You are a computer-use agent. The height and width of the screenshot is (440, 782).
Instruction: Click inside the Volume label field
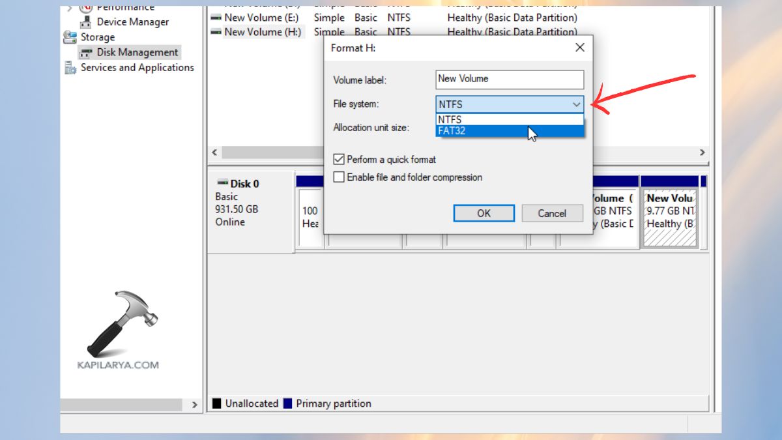pyautogui.click(x=509, y=80)
